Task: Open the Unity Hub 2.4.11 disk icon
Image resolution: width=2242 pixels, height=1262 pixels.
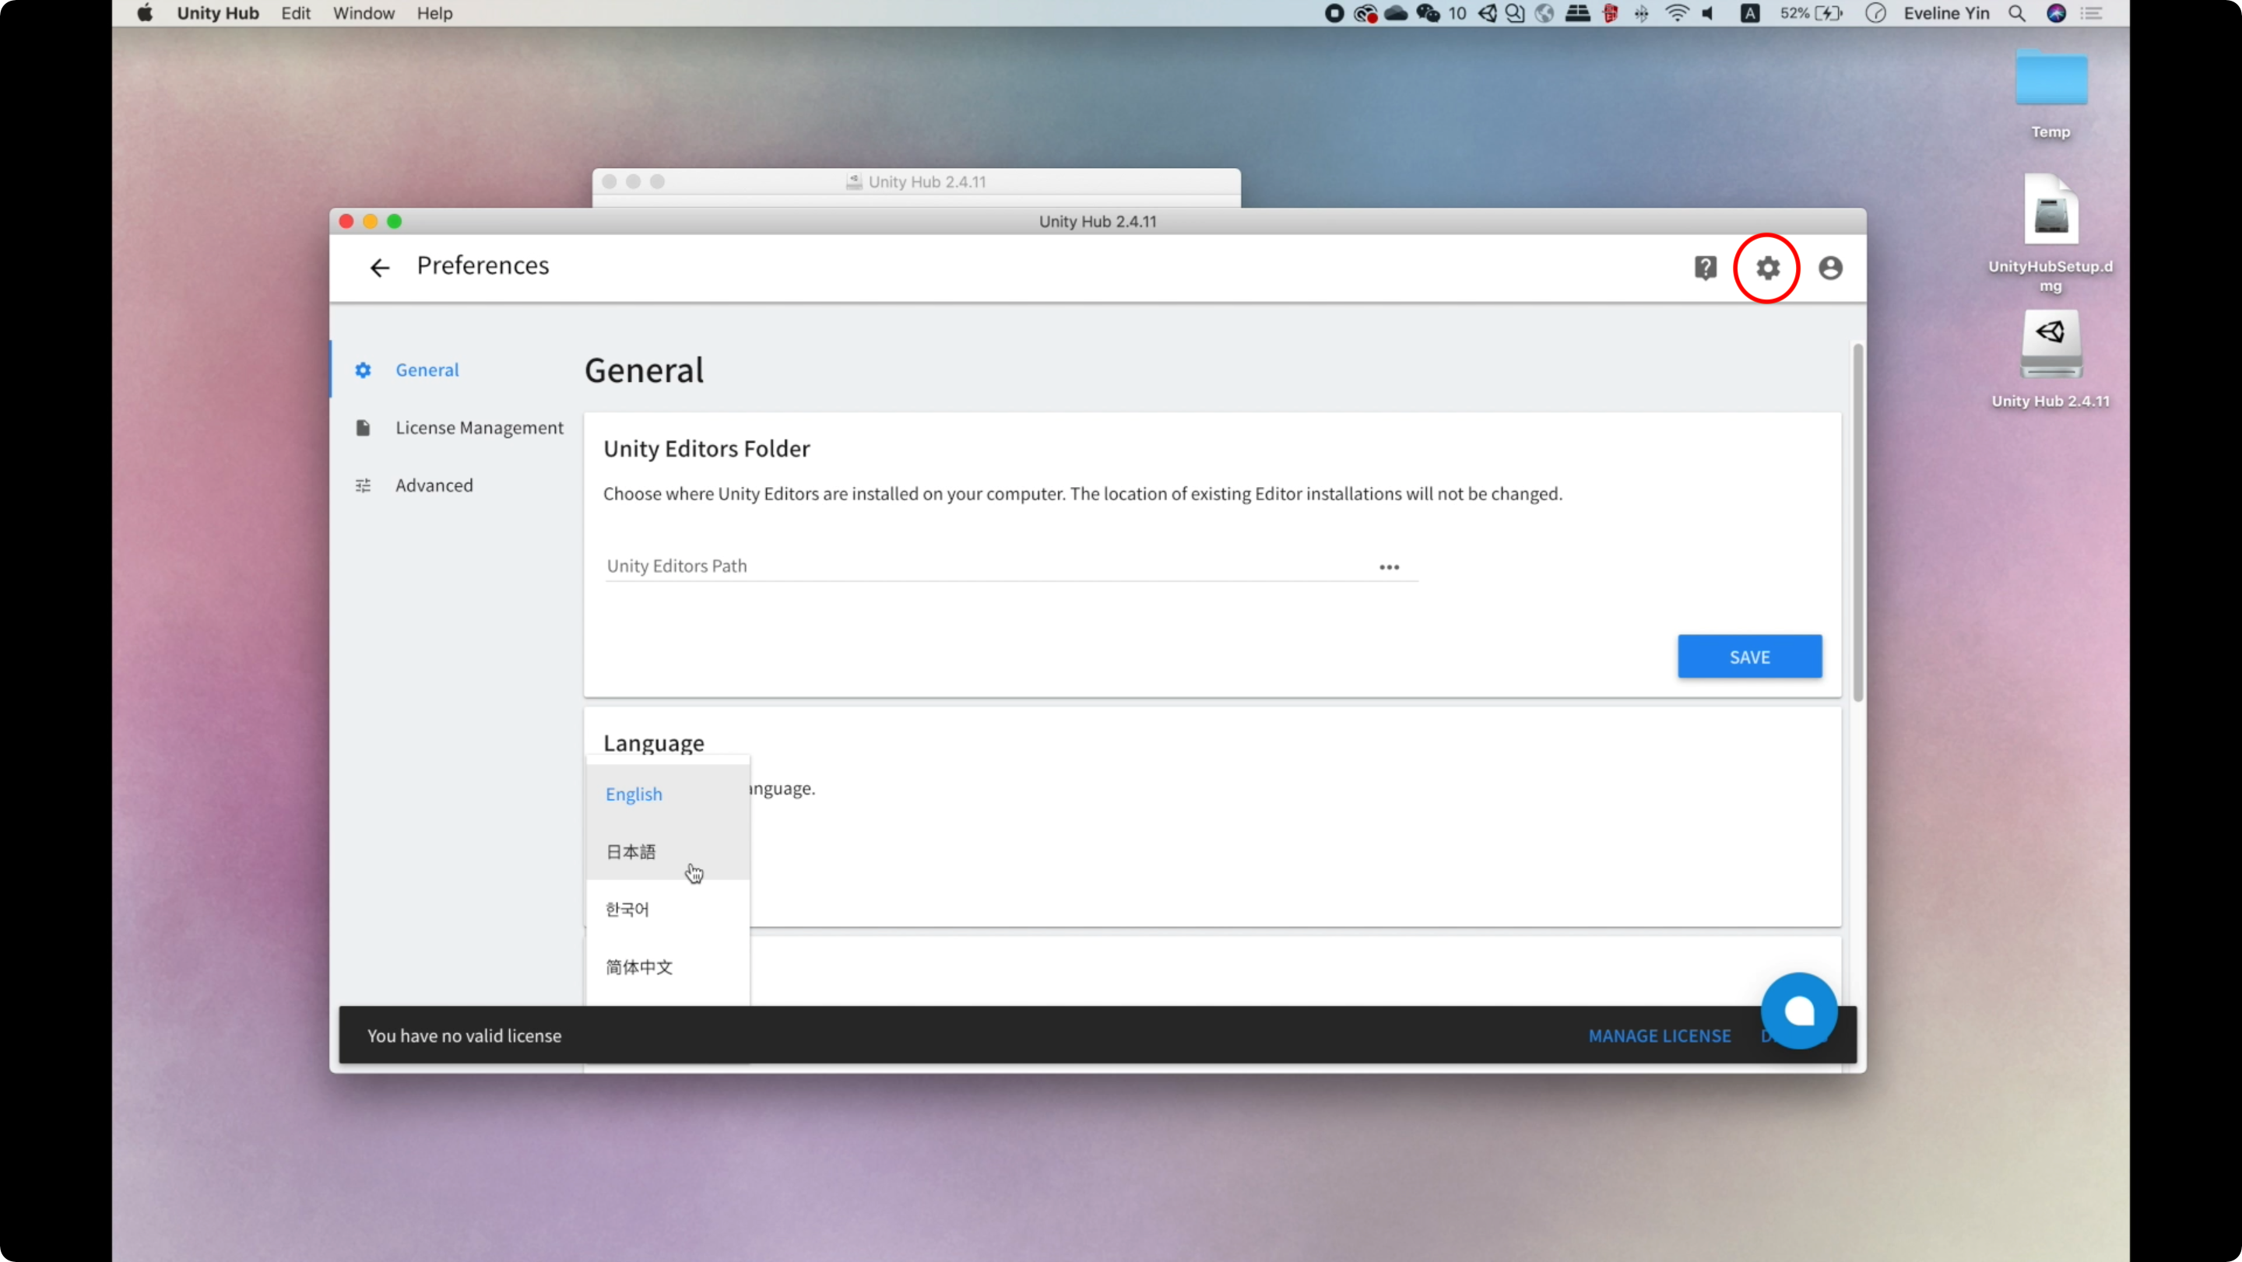Action: (2050, 345)
